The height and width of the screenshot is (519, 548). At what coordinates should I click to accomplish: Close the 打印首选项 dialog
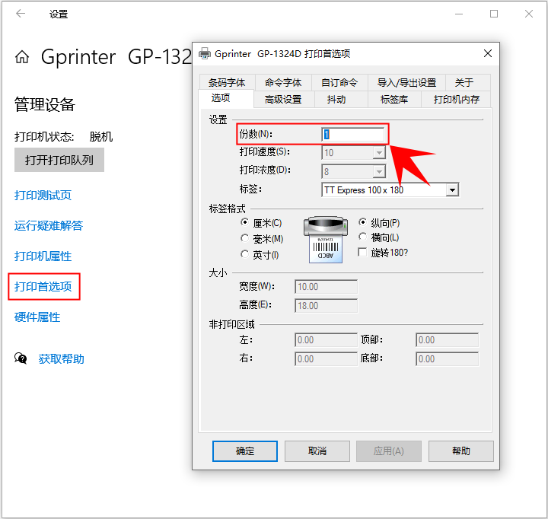pos(488,53)
